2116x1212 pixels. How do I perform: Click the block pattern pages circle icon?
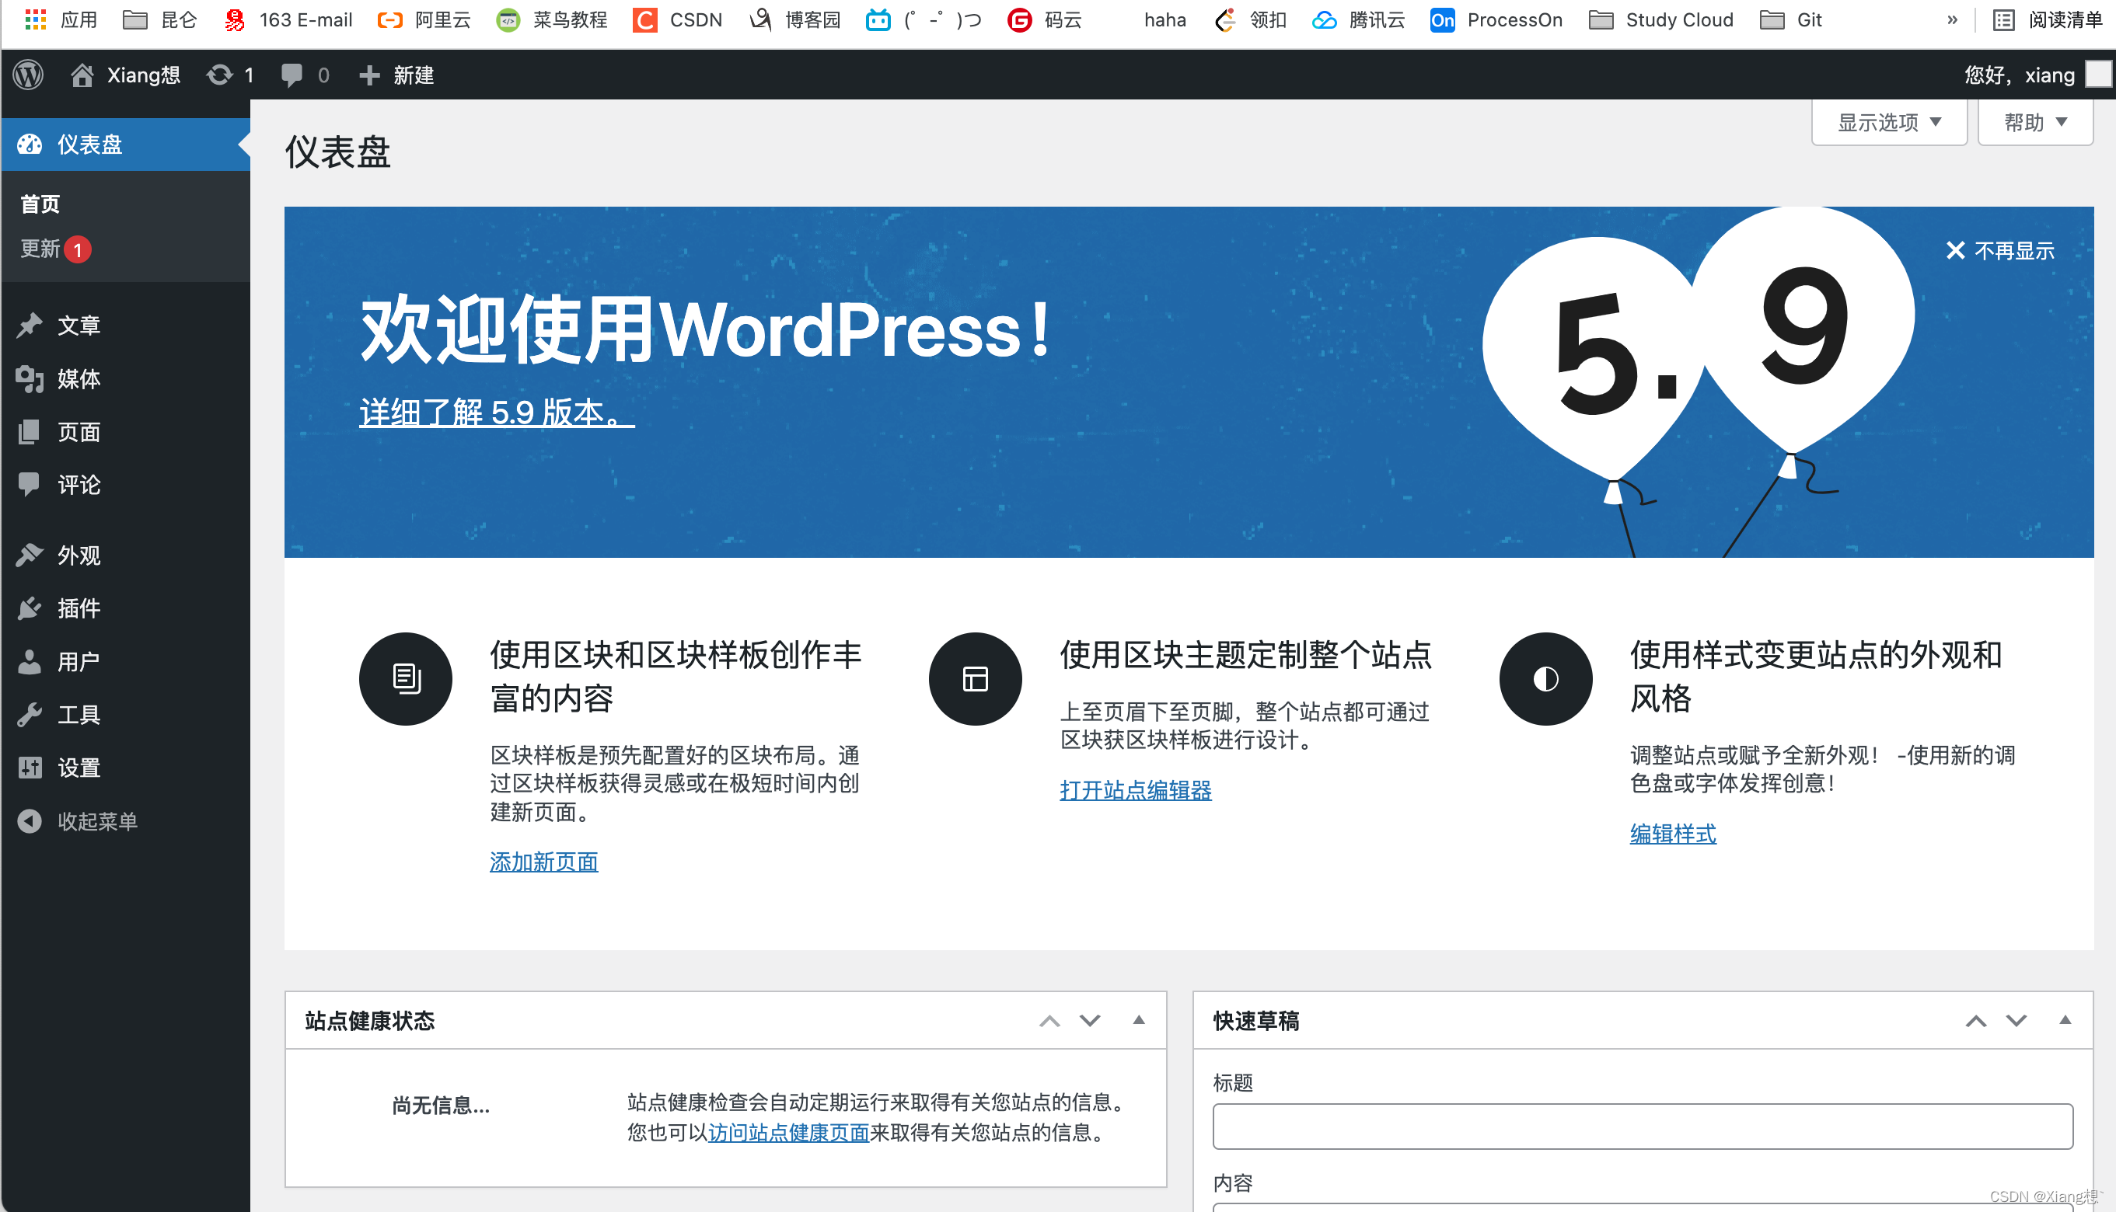point(406,678)
